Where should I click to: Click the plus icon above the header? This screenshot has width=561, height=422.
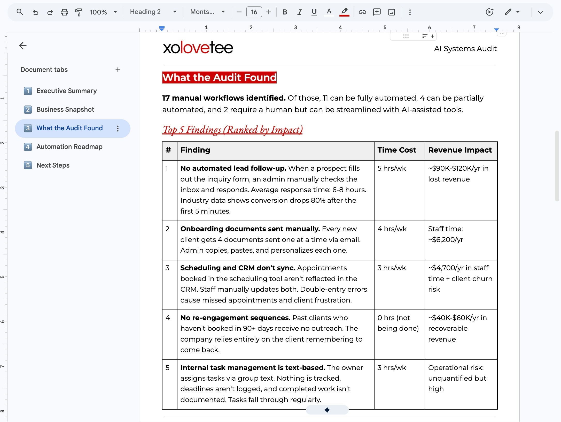coord(432,36)
